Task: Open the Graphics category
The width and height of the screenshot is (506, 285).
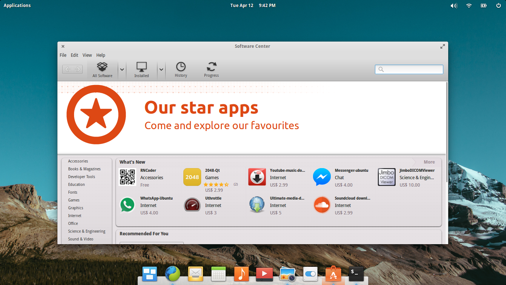Action: point(76,208)
